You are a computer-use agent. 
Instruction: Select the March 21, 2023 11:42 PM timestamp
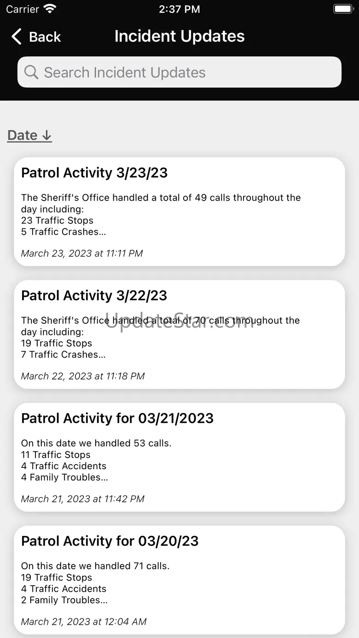(83, 499)
